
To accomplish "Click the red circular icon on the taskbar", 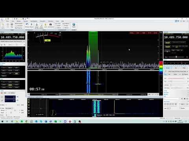I will coord(70,121).
